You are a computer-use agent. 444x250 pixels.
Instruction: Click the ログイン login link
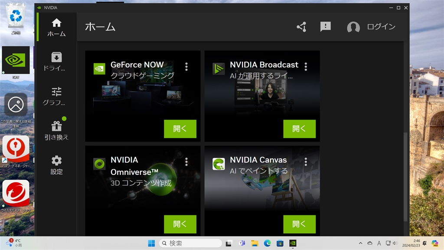click(381, 27)
